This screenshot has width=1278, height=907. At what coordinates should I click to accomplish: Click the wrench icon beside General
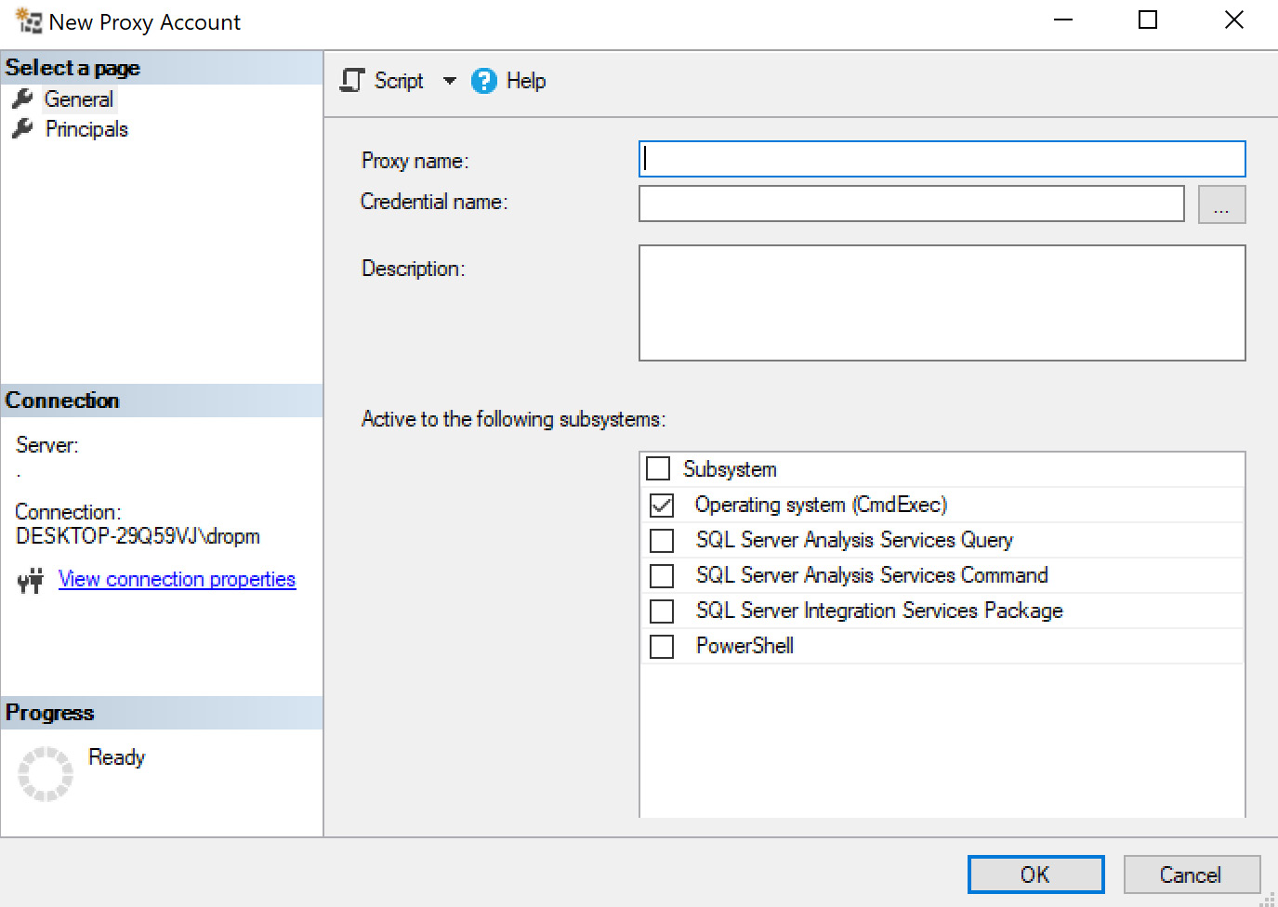coord(22,99)
